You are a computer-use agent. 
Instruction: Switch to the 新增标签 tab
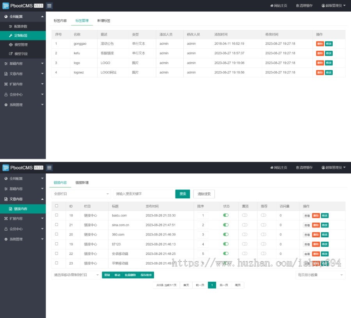pos(104,21)
